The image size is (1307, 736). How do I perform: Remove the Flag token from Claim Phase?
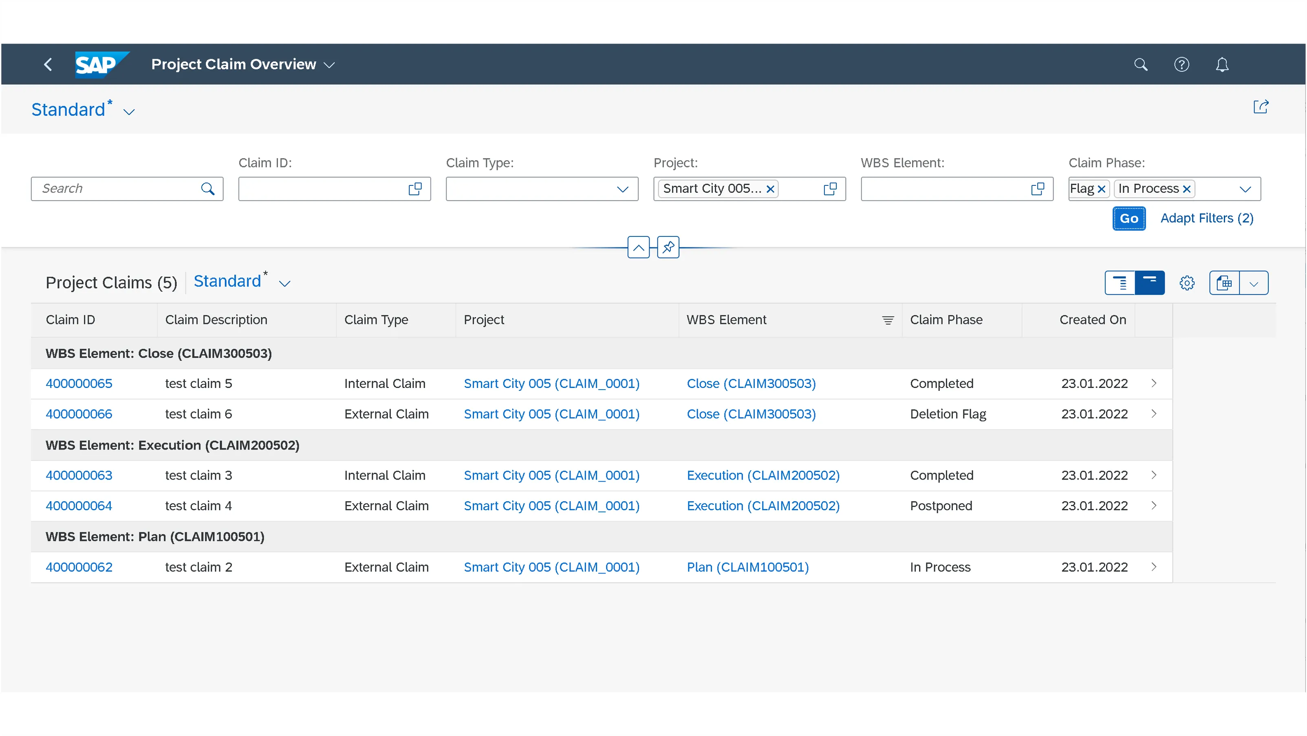pyautogui.click(x=1102, y=188)
